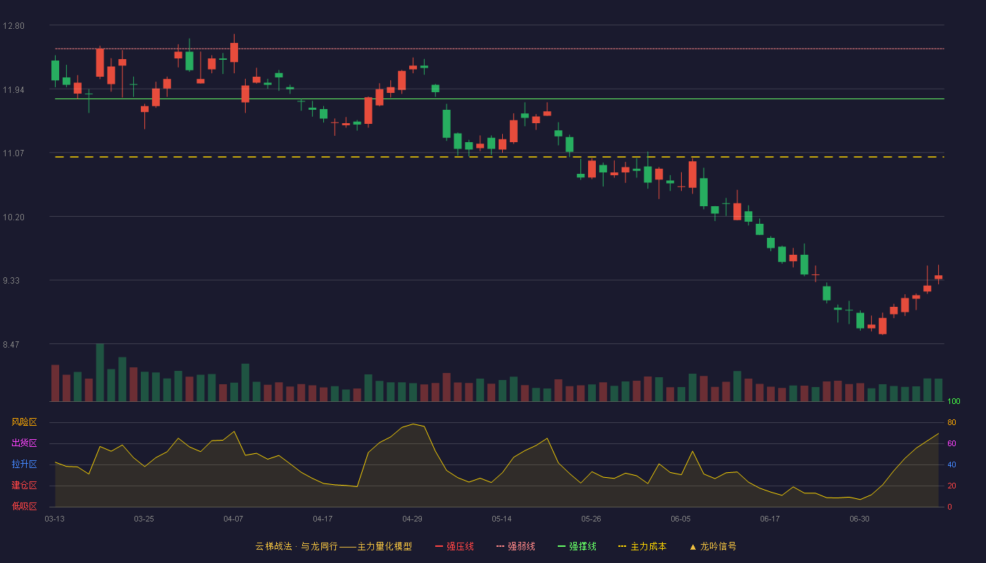Image resolution: width=986 pixels, height=563 pixels.
Task: Click the 风险区 zone label
Action: point(24,422)
